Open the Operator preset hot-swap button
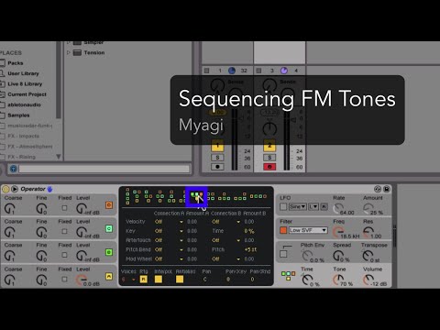 coord(378,189)
